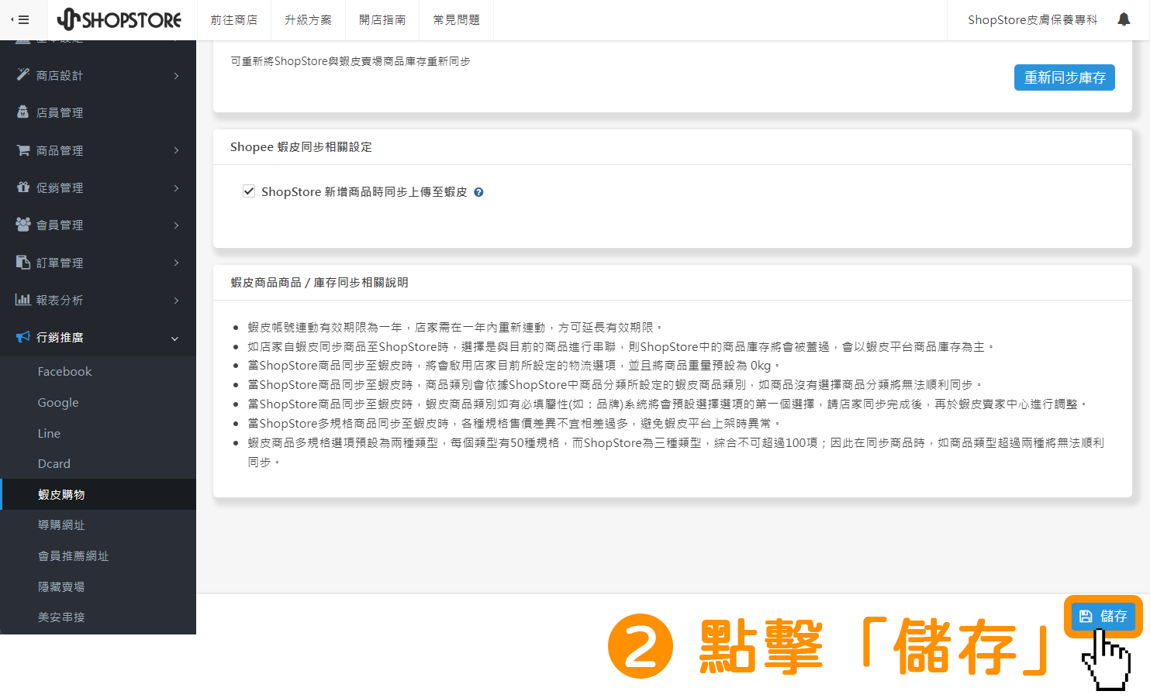Open 開店指南 in top nav
1150x698 pixels.
coord(382,19)
